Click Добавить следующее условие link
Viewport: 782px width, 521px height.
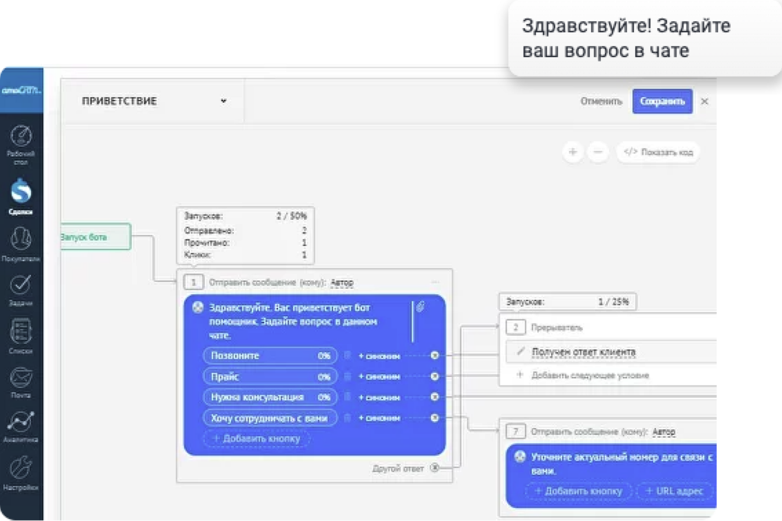click(x=590, y=375)
